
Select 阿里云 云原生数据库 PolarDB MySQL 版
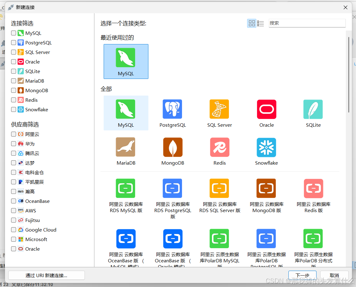click(x=220, y=247)
